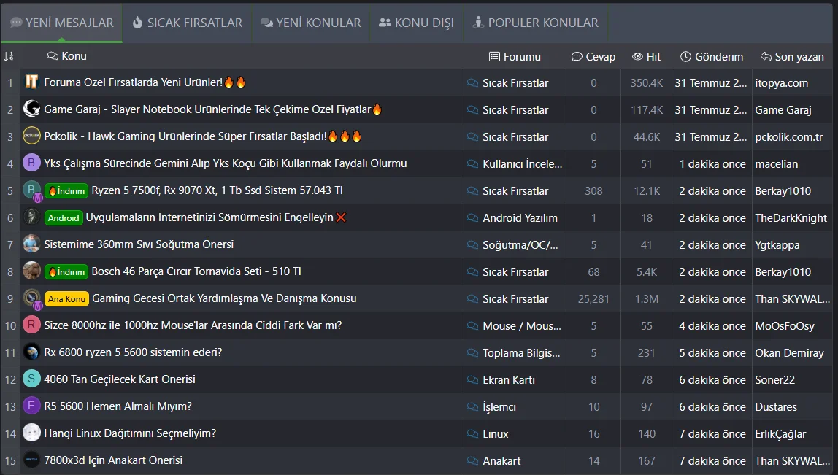This screenshot has height=475, width=838.
Task: Click avatar on Sistemime 360mm row
Action: pyautogui.click(x=31, y=244)
